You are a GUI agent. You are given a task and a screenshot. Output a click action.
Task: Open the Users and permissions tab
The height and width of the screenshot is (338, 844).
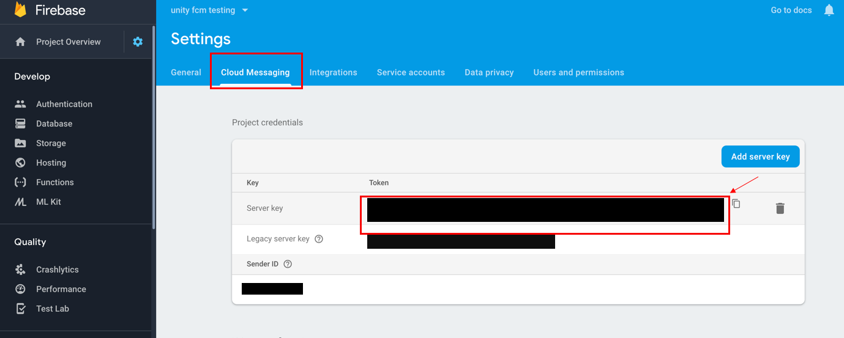pyautogui.click(x=578, y=72)
